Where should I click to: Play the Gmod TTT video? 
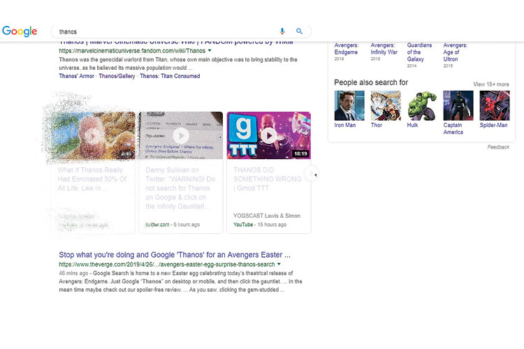point(268,135)
